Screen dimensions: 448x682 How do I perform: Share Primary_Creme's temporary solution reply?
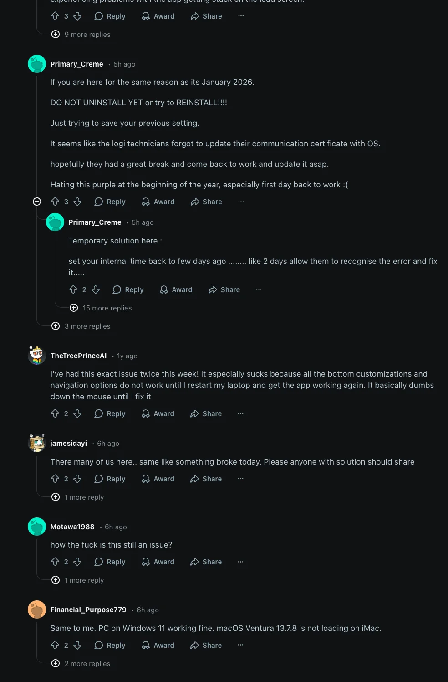coord(224,289)
